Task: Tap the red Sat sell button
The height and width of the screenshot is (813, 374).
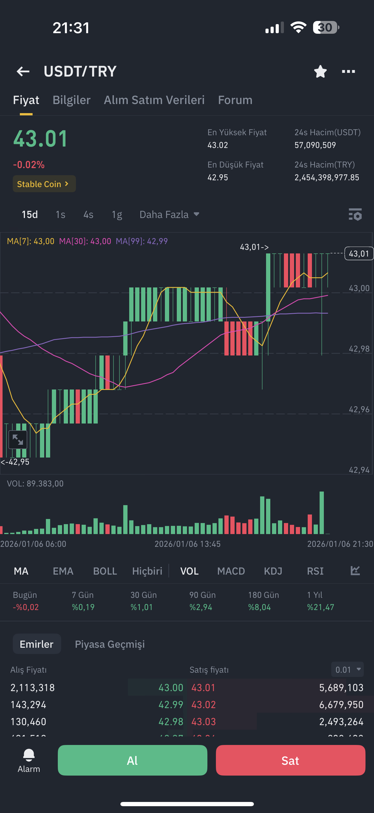Action: tap(290, 760)
